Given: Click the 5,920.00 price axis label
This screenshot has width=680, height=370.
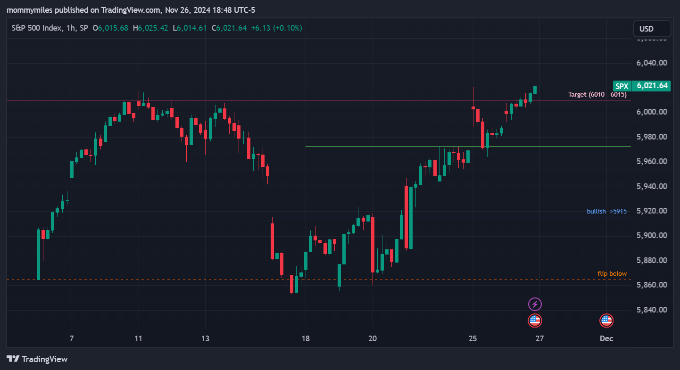Looking at the screenshot, I should [652, 211].
